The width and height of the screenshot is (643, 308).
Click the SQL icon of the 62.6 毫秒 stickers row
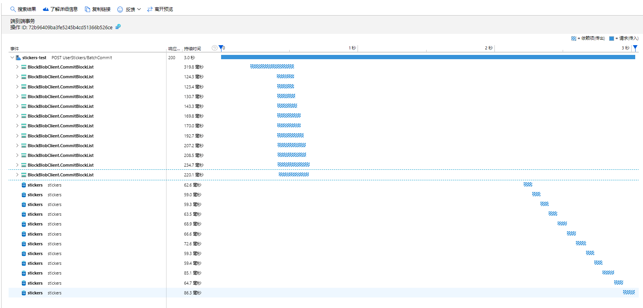[x=24, y=185]
